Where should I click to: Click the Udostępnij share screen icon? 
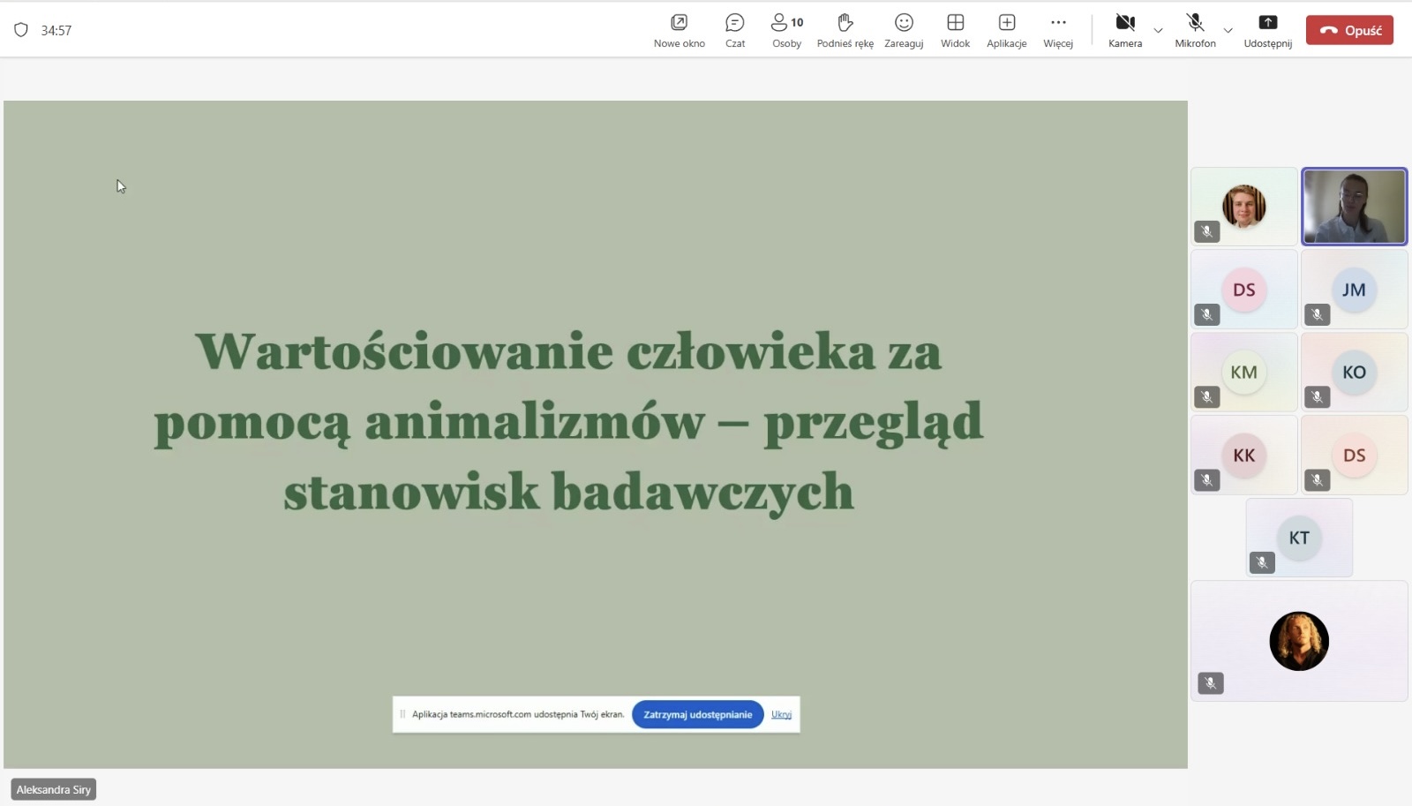click(x=1267, y=30)
